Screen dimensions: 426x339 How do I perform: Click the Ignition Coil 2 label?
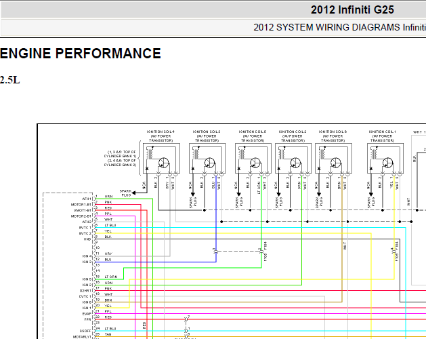pyautogui.click(x=293, y=136)
